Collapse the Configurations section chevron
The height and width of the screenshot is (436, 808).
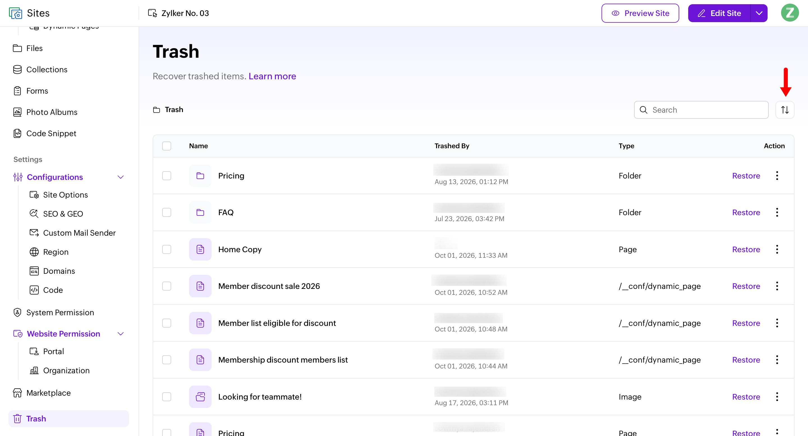pos(120,177)
